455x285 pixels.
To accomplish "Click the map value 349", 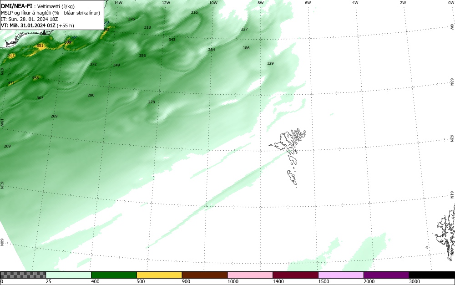I will 116,65.
